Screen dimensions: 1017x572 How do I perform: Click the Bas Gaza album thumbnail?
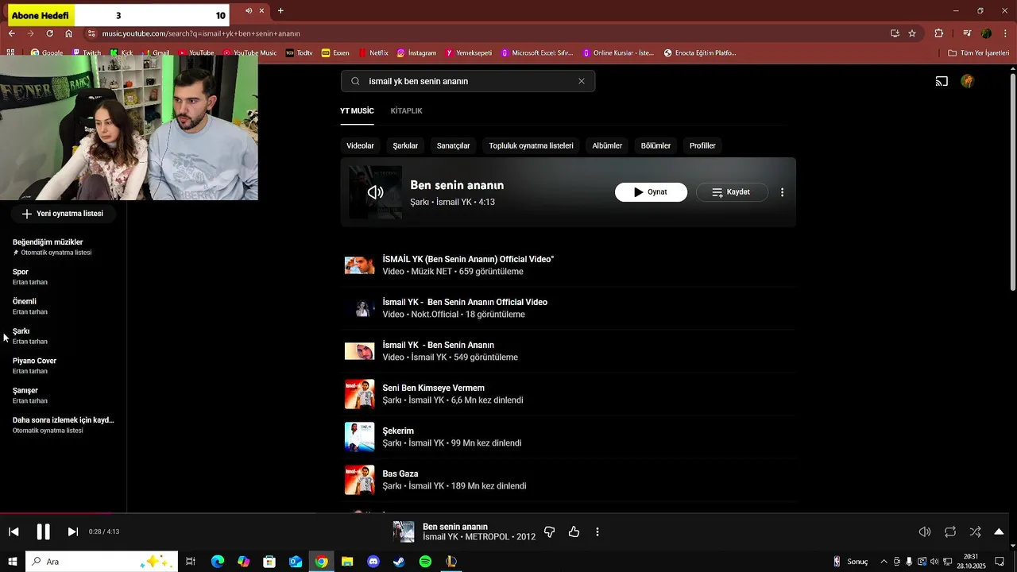pos(359,480)
